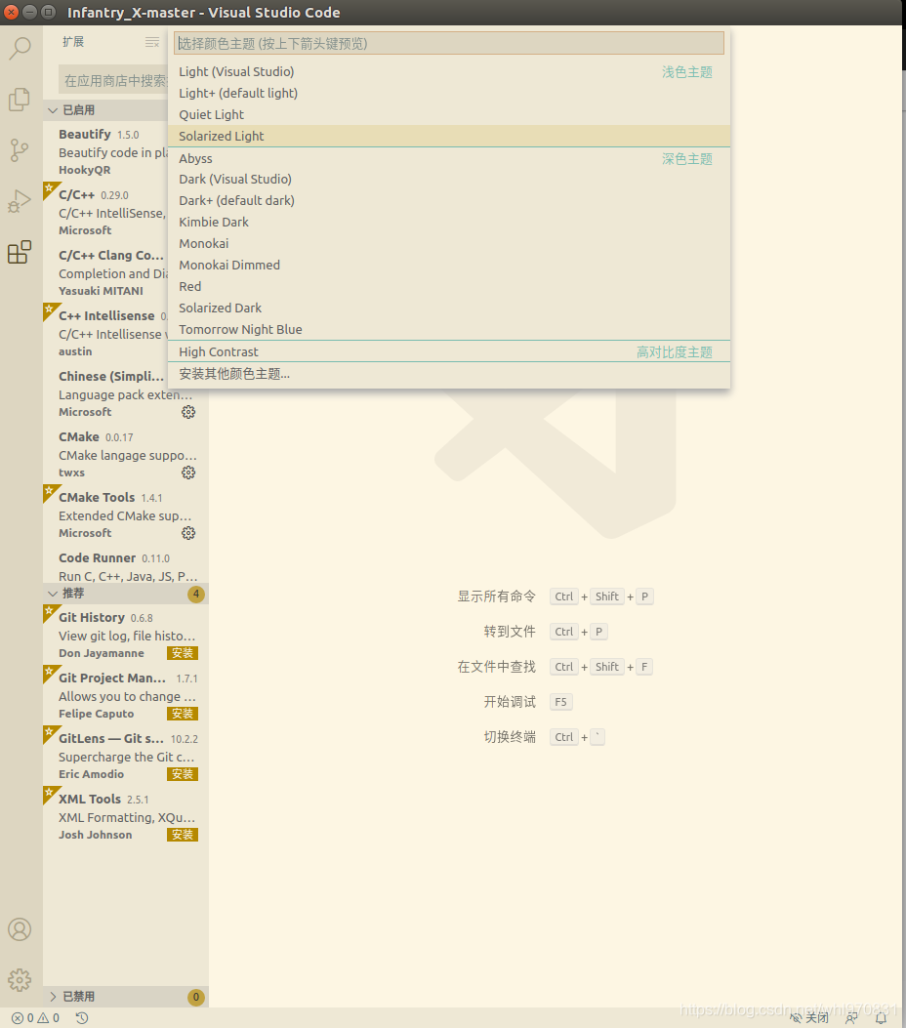Open the Extensions view icon
Screen dimensions: 906x1028
(20, 252)
